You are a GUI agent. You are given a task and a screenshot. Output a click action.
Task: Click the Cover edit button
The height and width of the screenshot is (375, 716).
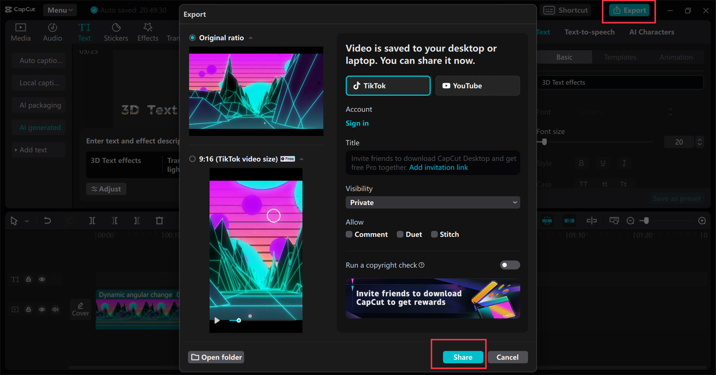[81, 309]
